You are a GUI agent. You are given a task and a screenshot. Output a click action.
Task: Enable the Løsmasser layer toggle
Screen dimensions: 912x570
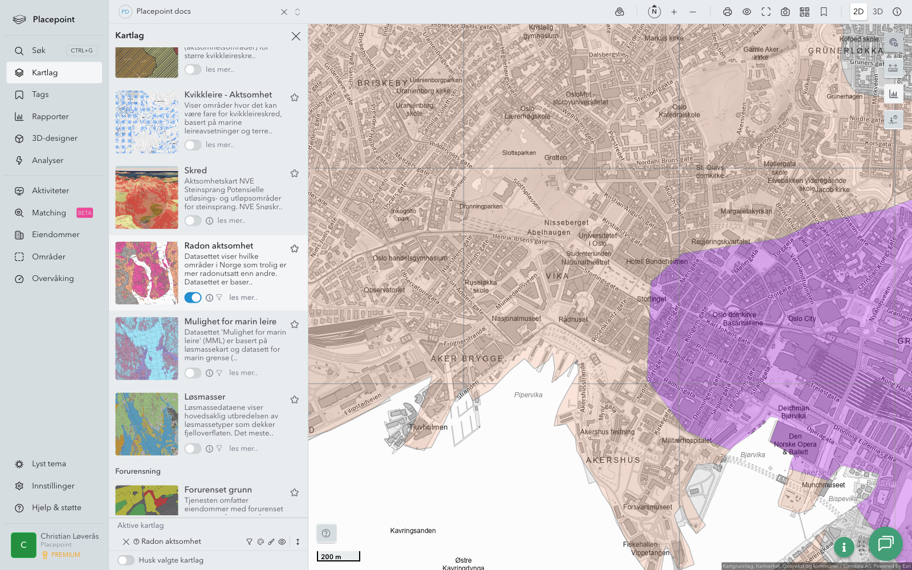click(x=193, y=449)
